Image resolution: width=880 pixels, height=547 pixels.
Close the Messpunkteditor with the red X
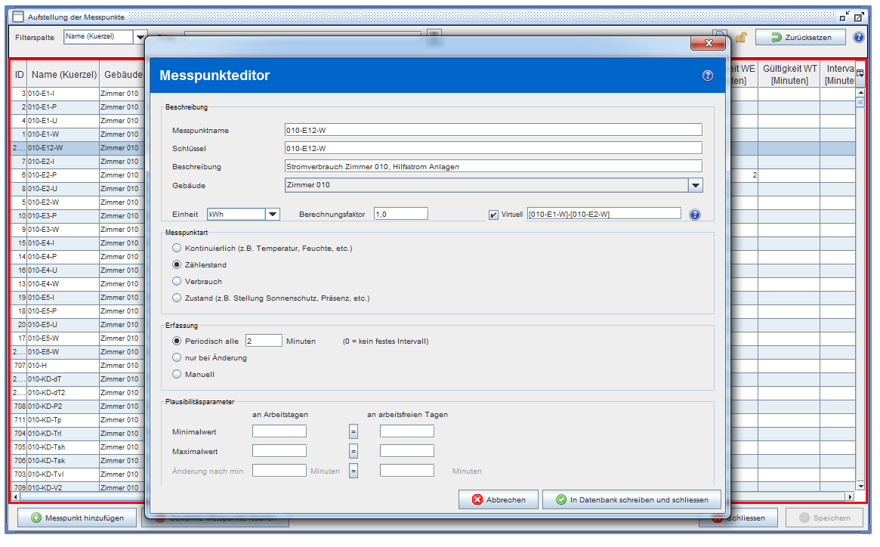[x=708, y=44]
